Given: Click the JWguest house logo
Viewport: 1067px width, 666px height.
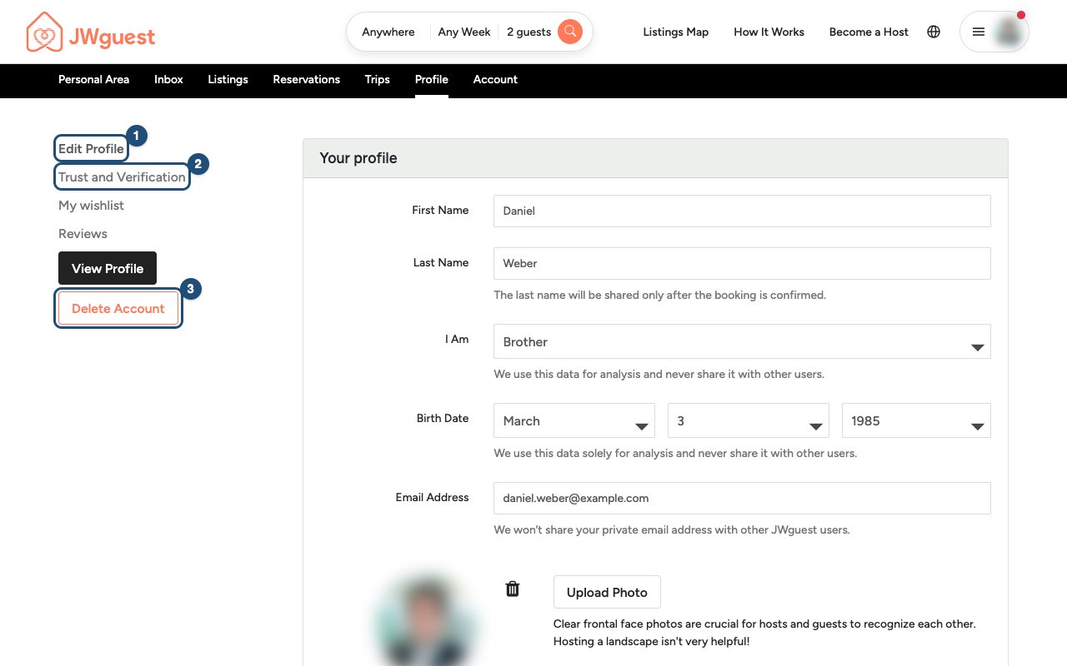Looking at the screenshot, I should (x=45, y=32).
